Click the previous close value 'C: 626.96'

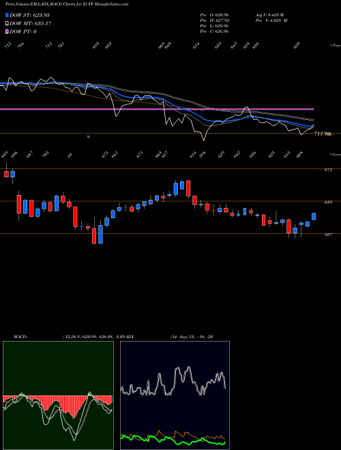pyautogui.click(x=218, y=31)
